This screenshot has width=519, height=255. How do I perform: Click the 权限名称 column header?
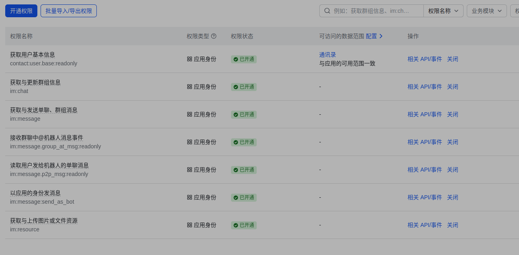[21, 36]
